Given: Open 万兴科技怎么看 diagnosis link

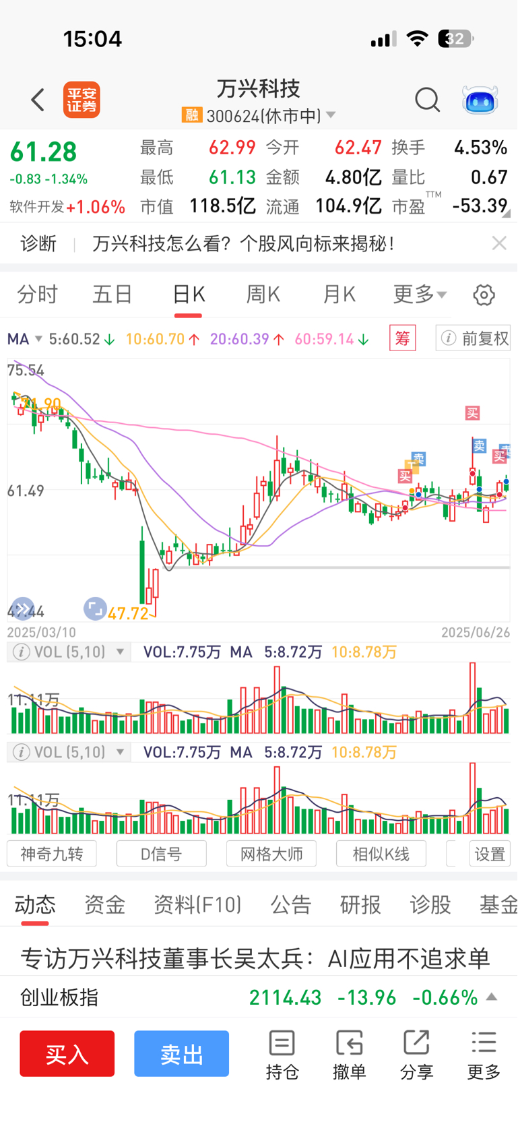Looking at the screenshot, I should (x=244, y=243).
